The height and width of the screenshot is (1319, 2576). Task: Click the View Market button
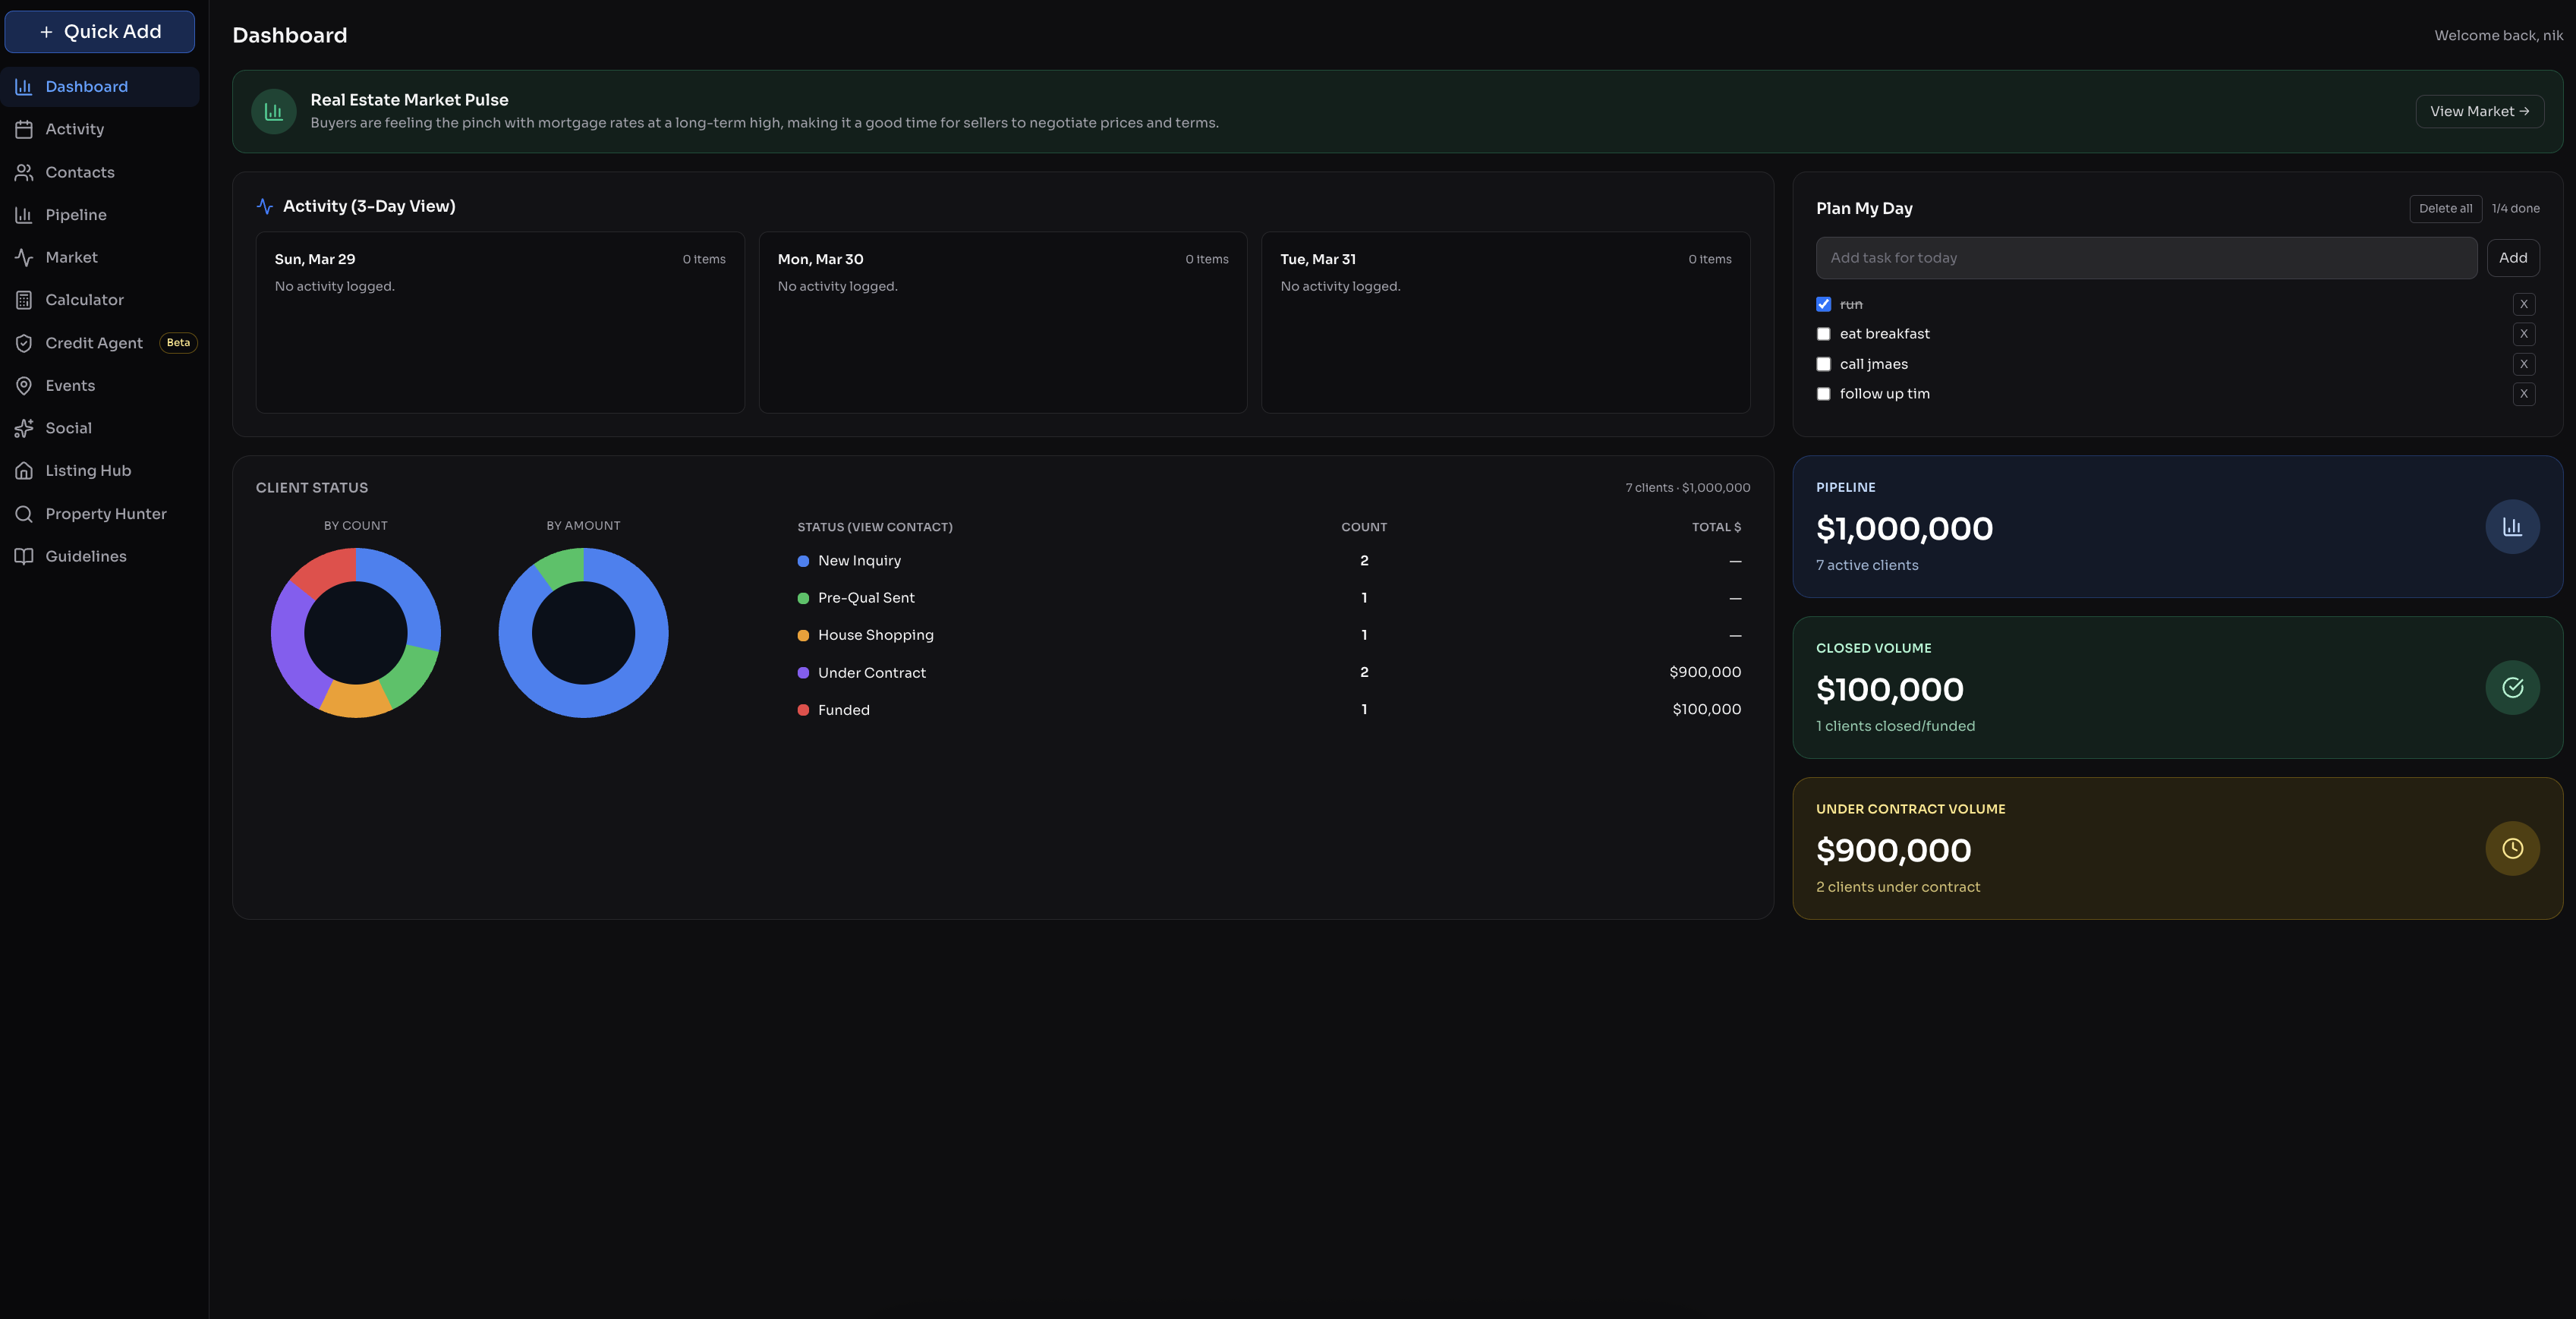pos(2479,111)
